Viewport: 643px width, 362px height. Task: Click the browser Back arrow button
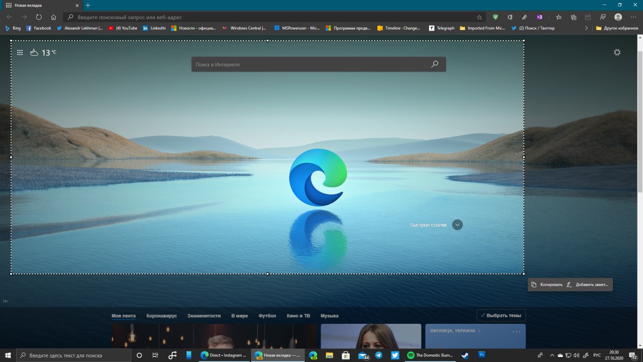coord(9,17)
